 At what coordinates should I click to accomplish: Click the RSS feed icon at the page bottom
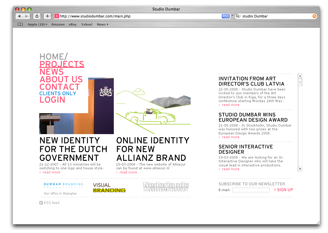coord(41,203)
